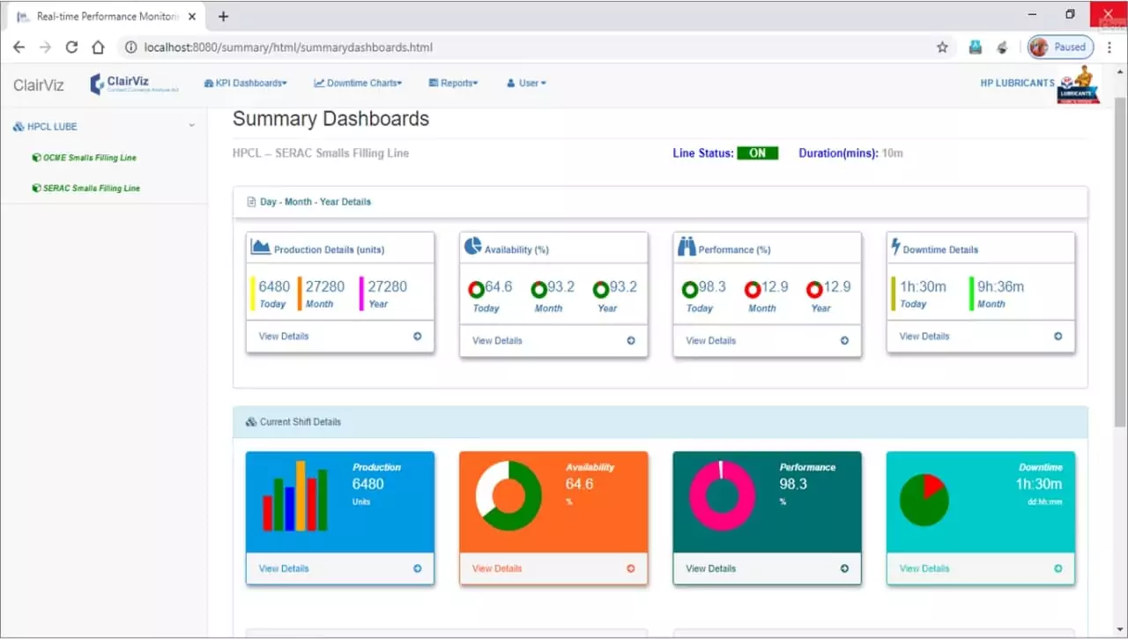The width and height of the screenshot is (1128, 639).
Task: Click the 98.3 Today performance value
Action: pos(712,286)
